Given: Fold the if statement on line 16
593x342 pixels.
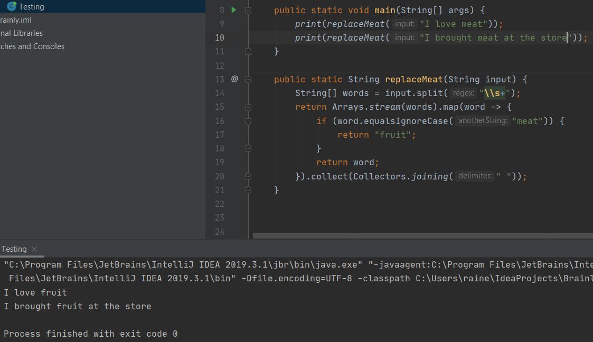Looking at the screenshot, I should pos(248,121).
